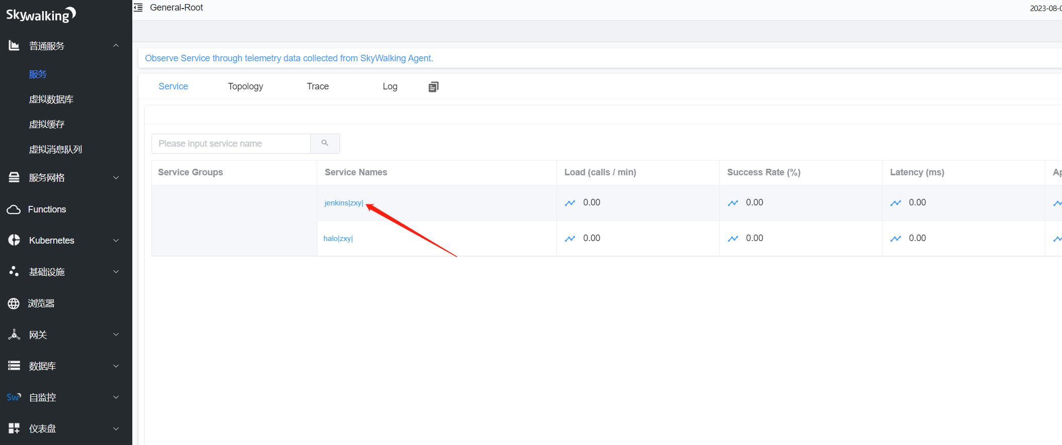Expand the 基础设施 menu chevron
The height and width of the screenshot is (445, 1062).
tap(116, 272)
